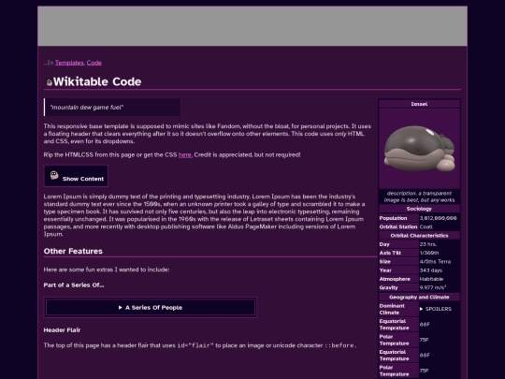
Task: Open the Templates category link
Action: 69,63
